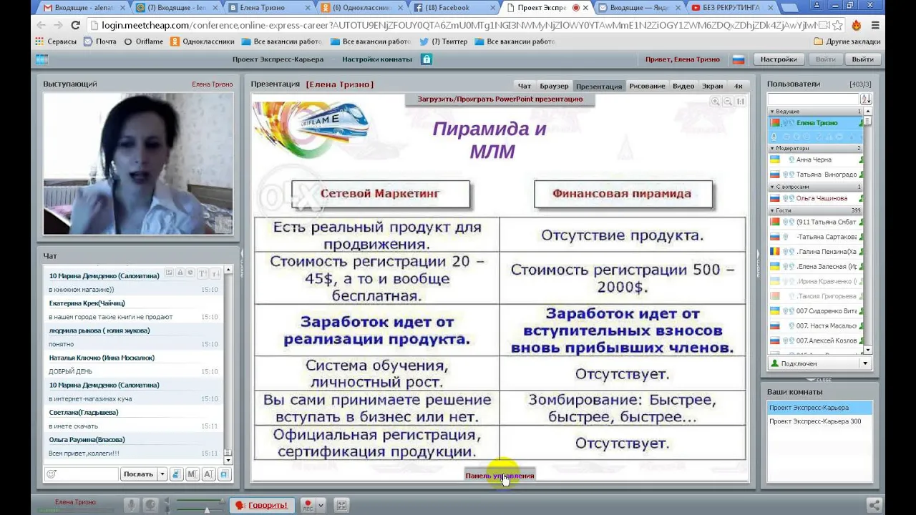Click the application logo icon at top-left
This screenshot has height=515, width=916.
tap(42, 59)
